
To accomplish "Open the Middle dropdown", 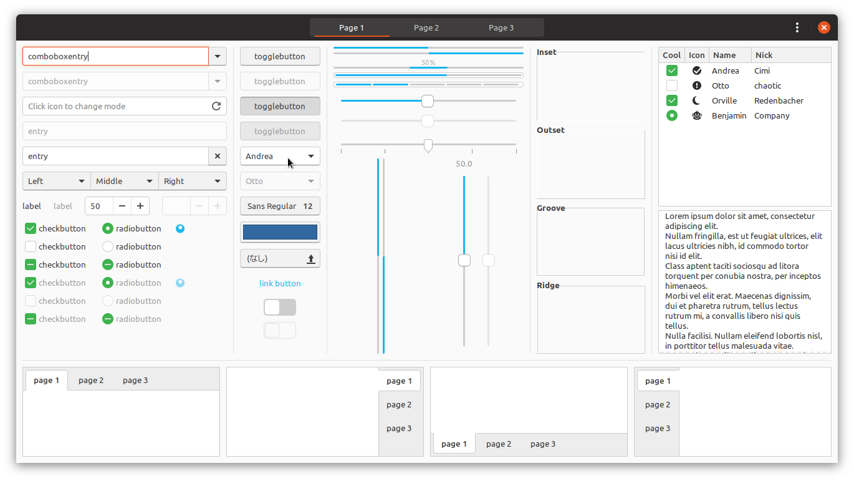I will click(125, 181).
